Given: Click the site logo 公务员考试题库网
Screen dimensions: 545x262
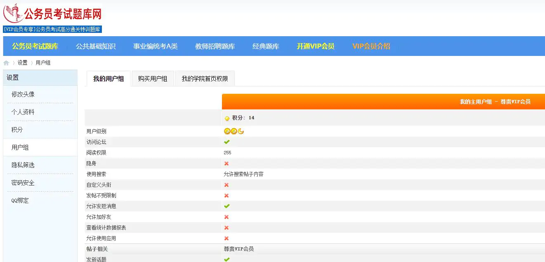Looking at the screenshot, I should click(x=52, y=13).
